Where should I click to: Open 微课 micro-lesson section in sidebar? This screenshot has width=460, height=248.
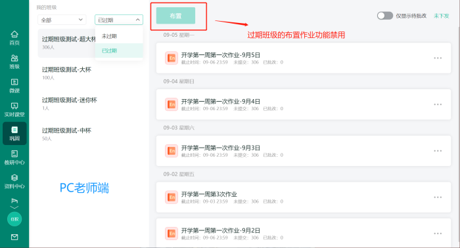[14, 86]
